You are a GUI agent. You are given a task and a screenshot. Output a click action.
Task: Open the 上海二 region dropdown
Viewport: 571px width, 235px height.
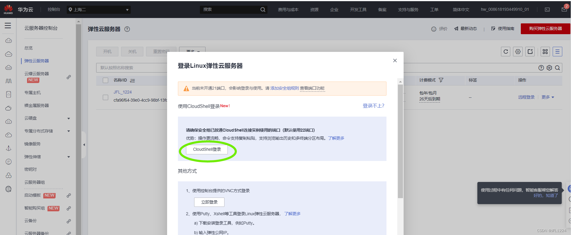tap(99, 10)
